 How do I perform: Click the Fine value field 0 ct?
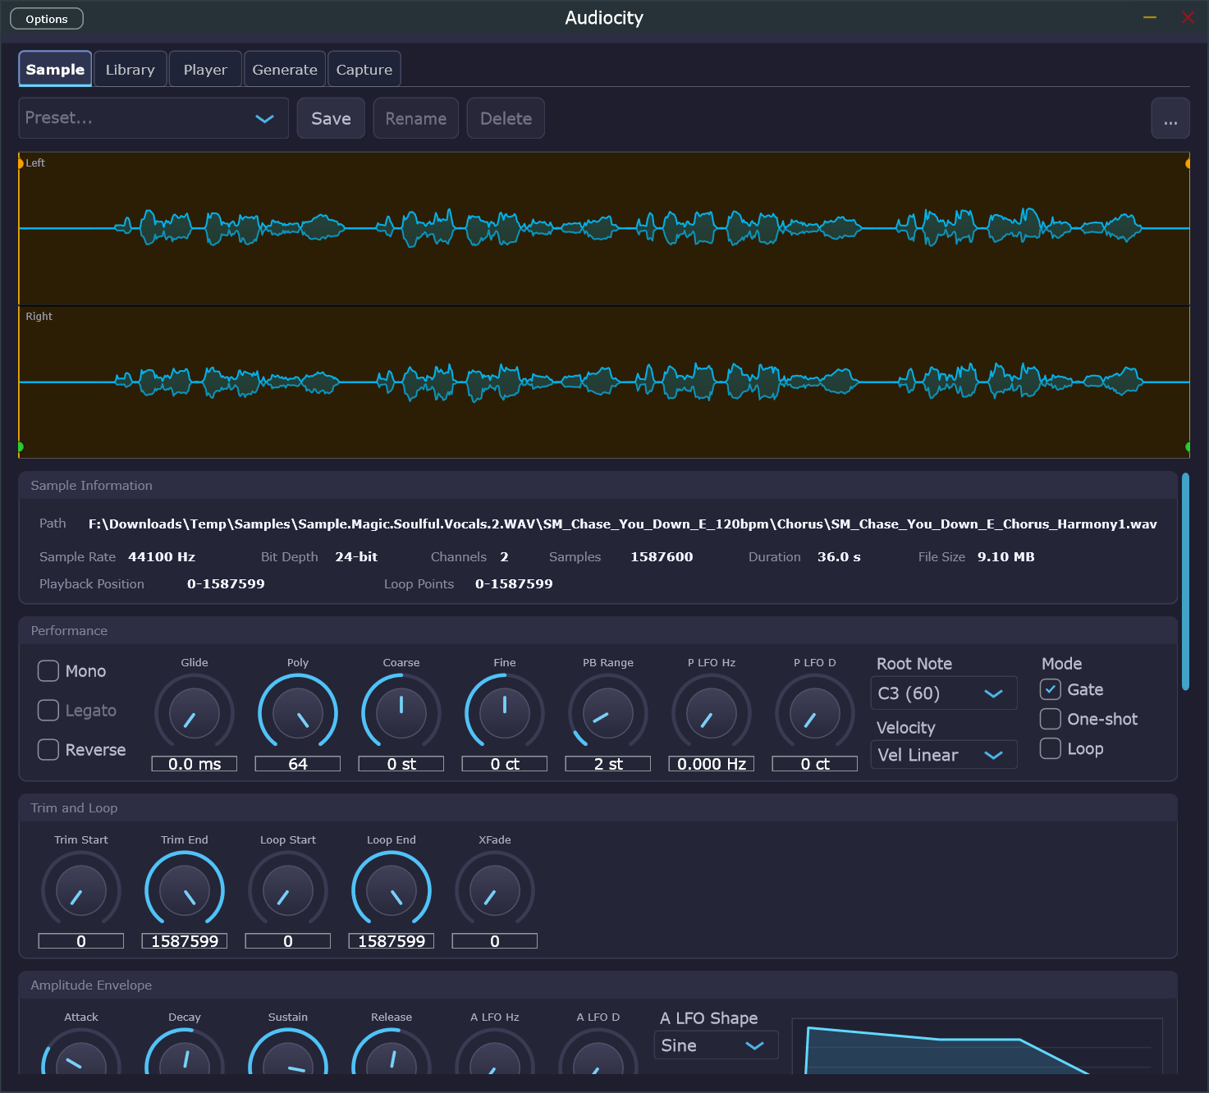click(x=505, y=764)
